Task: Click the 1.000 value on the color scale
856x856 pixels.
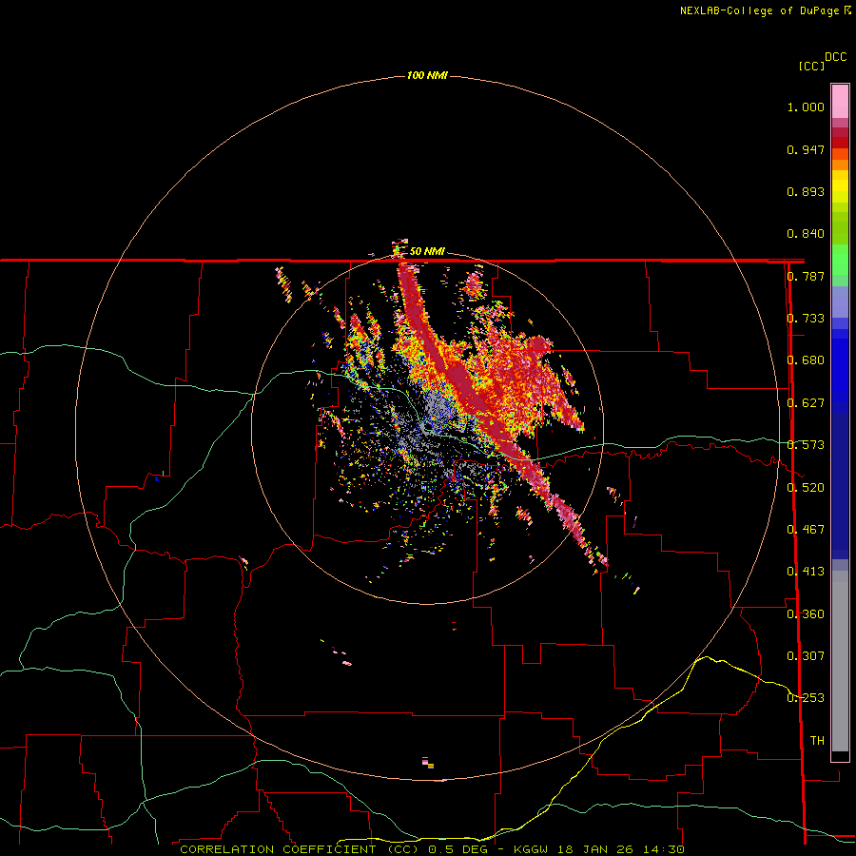Action: (x=806, y=107)
